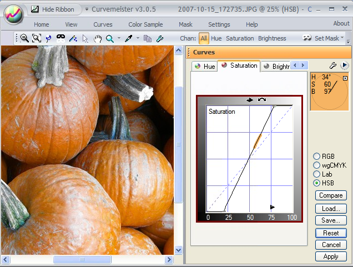Click the blue lasso selection icon
353x267 pixels.
(x=48, y=38)
